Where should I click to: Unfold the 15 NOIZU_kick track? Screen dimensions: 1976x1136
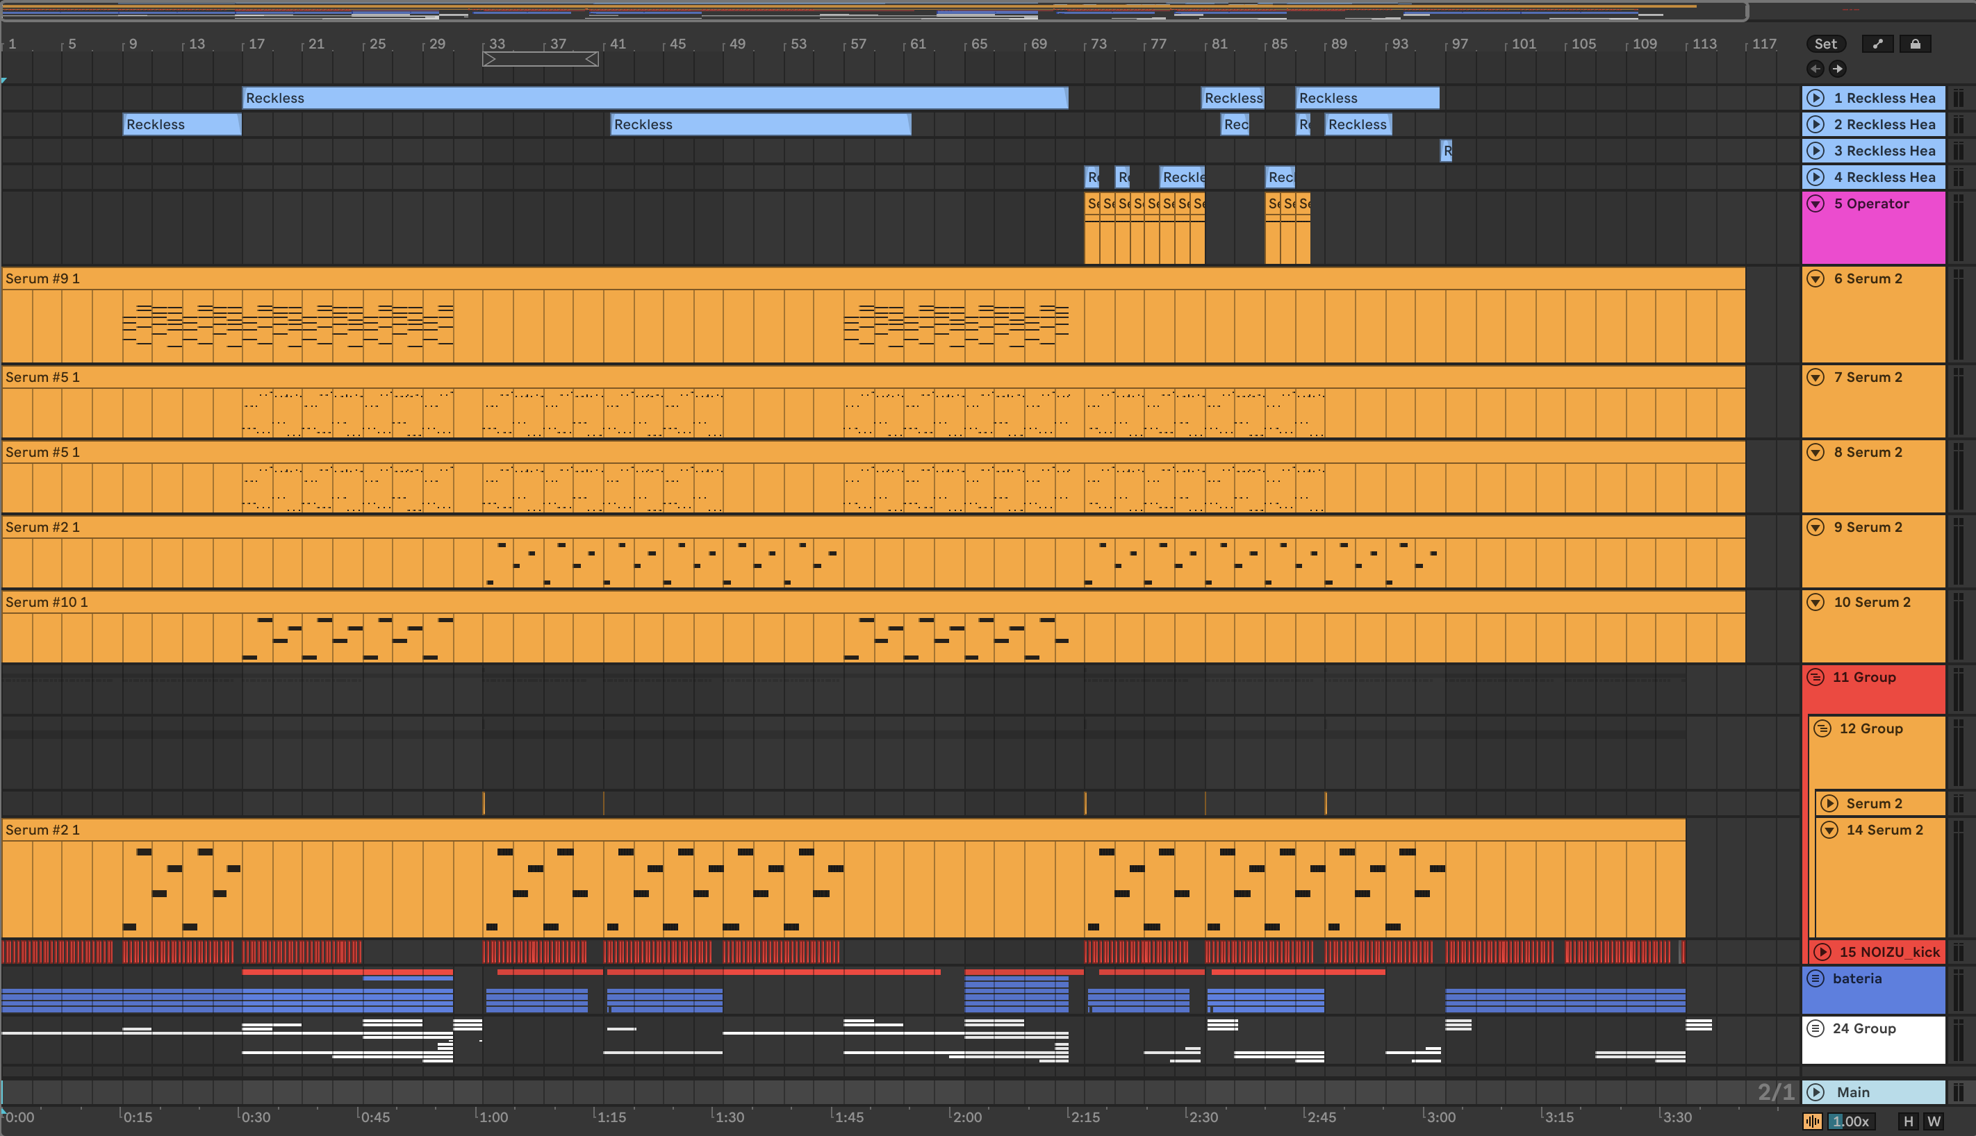tap(1822, 952)
